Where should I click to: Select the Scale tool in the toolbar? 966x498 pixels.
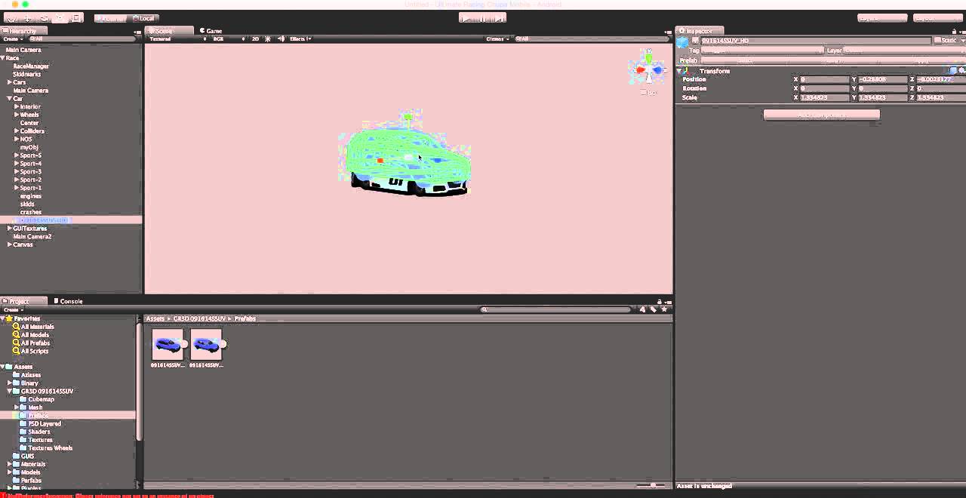[61, 18]
